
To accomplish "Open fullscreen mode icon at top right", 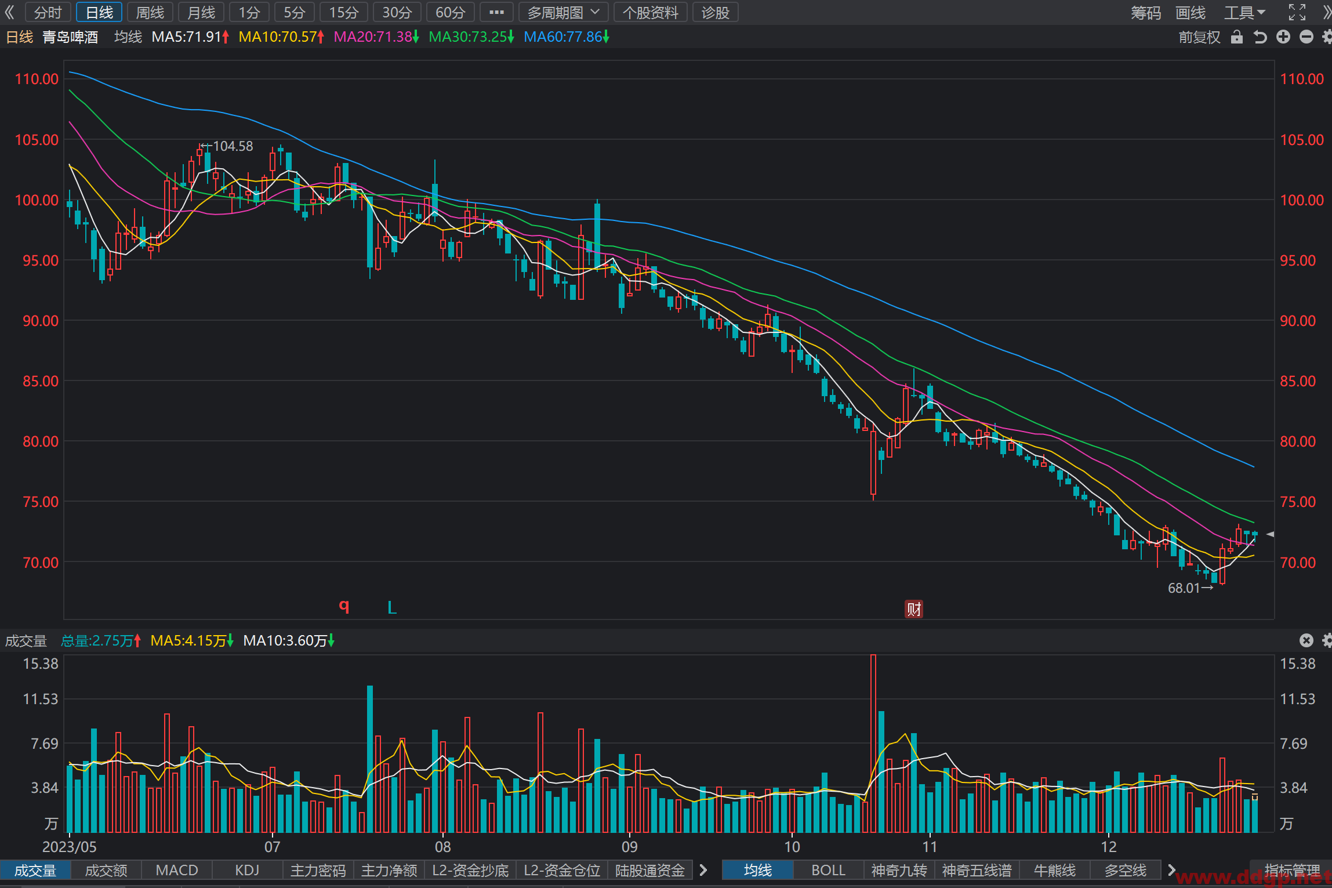I will 1297,12.
